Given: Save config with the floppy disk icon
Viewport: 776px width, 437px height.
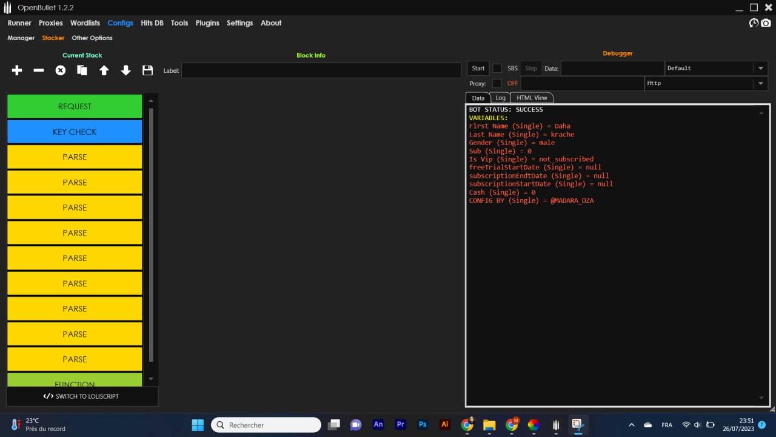Looking at the screenshot, I should pyautogui.click(x=147, y=70).
